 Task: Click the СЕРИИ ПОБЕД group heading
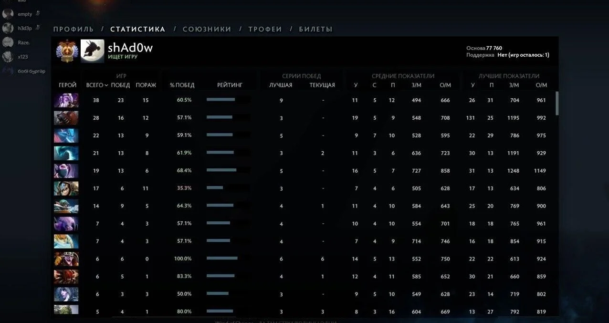[x=302, y=76]
